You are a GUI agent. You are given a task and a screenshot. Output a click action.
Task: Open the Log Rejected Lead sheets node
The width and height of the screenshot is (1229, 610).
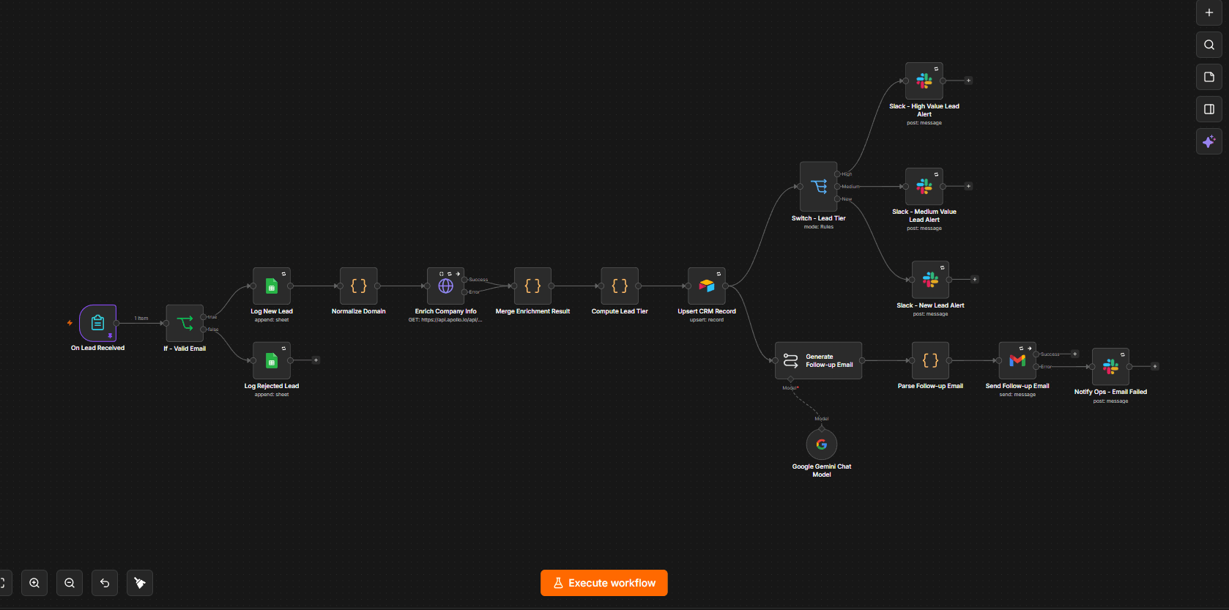[272, 360]
